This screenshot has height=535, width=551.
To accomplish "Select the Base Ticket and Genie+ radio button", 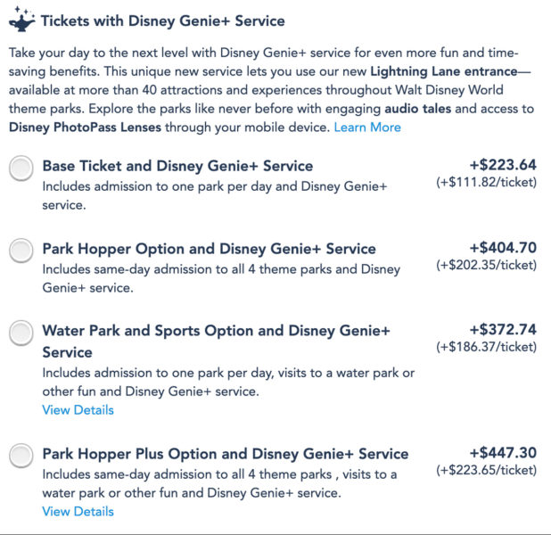I will tap(21, 168).
